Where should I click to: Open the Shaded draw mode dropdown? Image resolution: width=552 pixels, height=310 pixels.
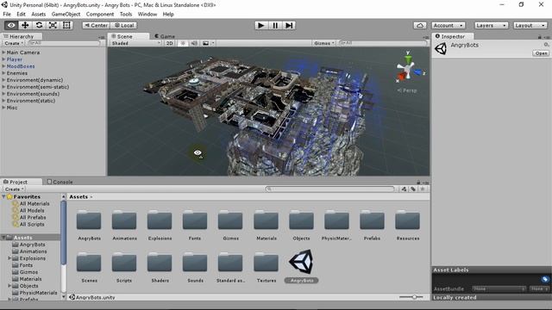pos(136,43)
